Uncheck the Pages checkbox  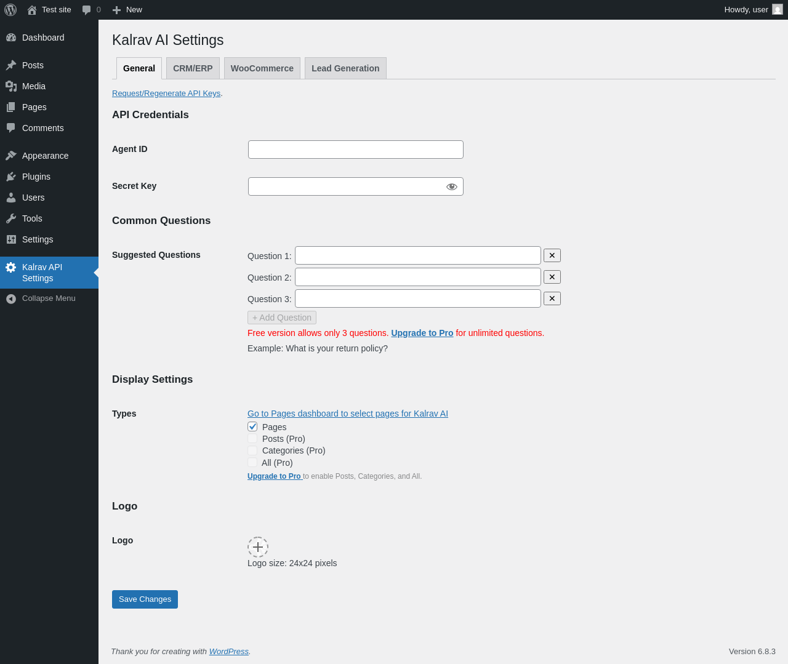click(x=252, y=426)
